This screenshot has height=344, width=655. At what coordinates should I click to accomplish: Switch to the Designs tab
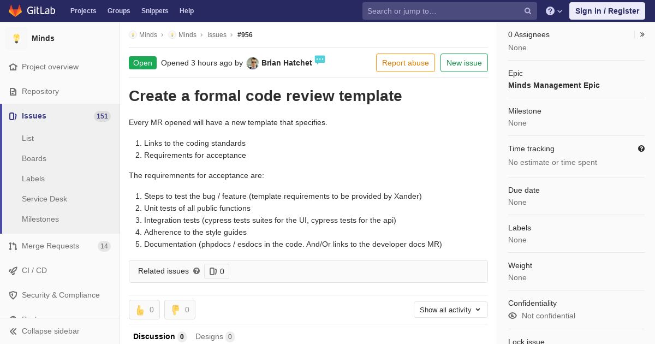(215, 336)
